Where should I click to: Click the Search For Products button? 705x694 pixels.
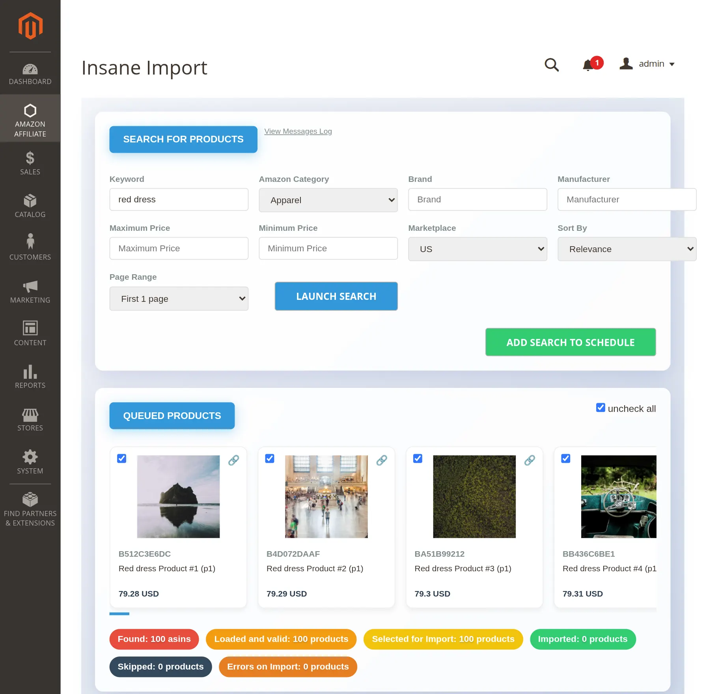(183, 139)
